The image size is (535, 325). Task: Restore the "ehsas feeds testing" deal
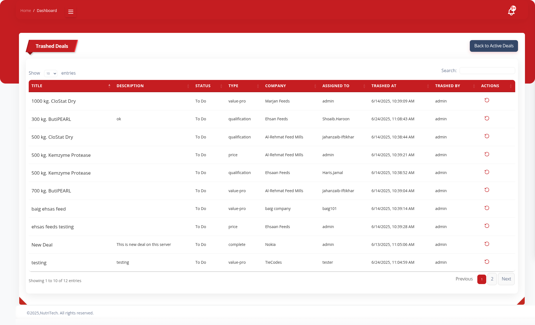[487, 226]
